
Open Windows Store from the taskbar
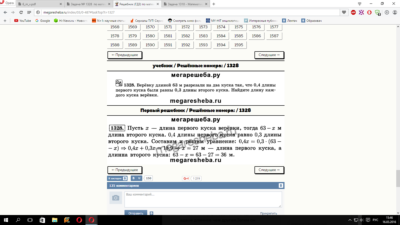coord(42,220)
